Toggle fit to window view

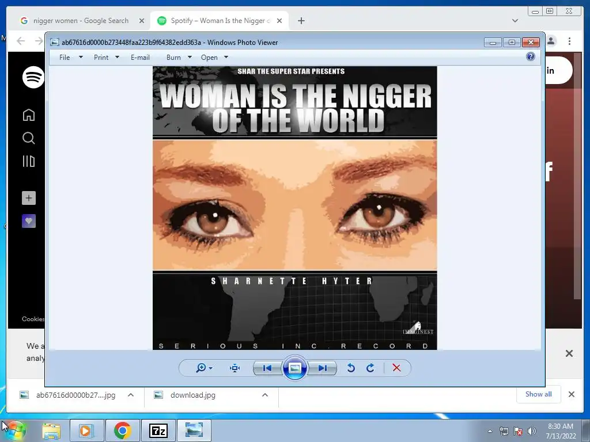235,368
